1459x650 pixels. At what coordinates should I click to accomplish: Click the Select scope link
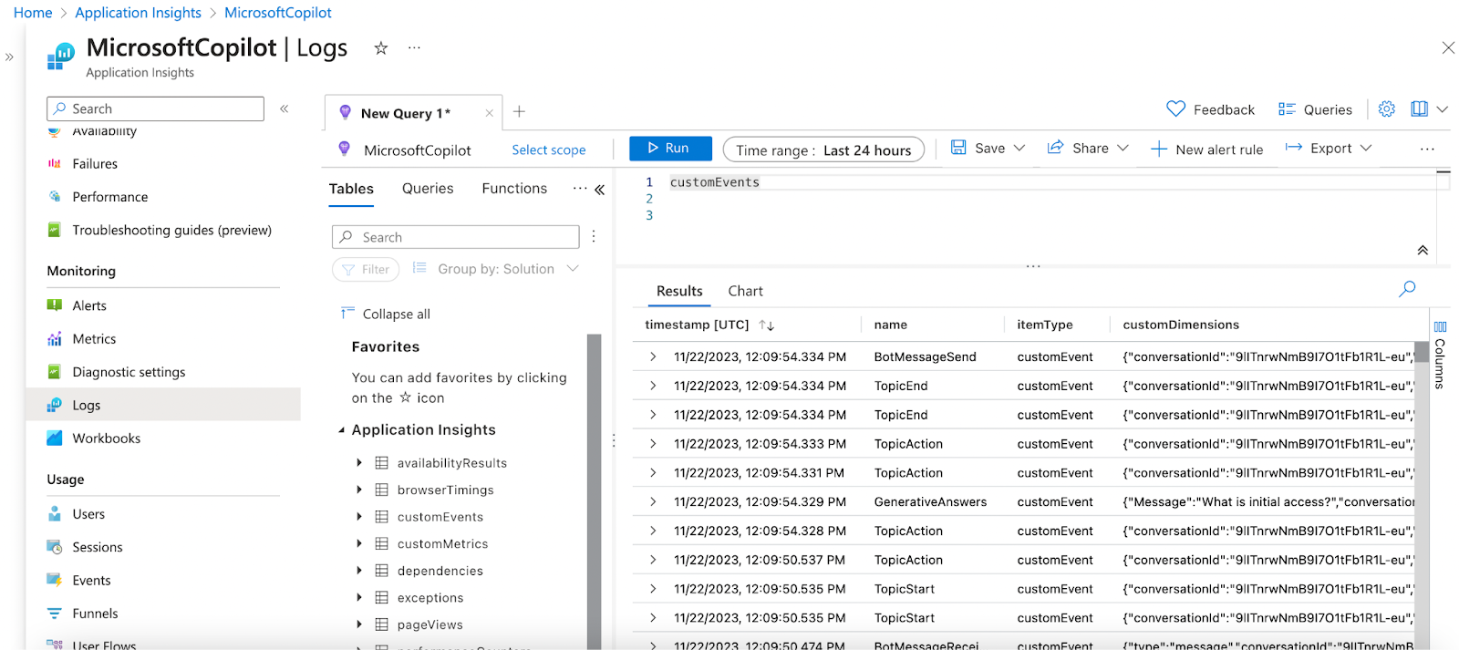549,150
